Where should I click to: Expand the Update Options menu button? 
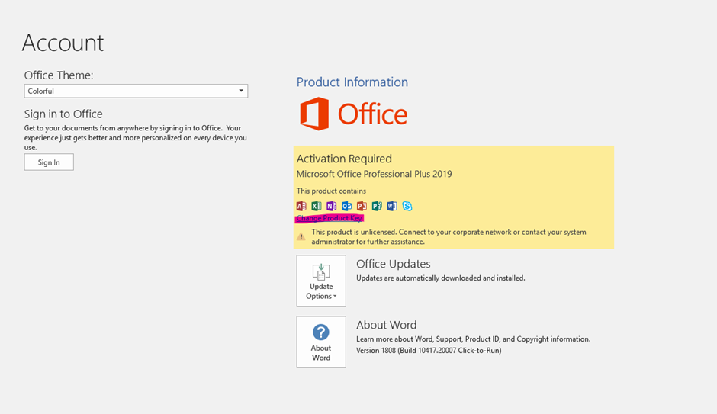click(x=321, y=281)
